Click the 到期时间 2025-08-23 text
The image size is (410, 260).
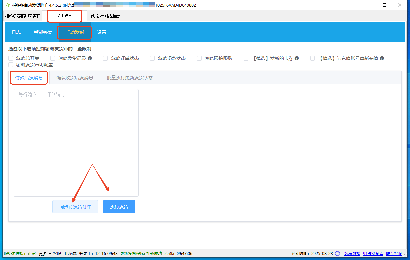click(312, 254)
